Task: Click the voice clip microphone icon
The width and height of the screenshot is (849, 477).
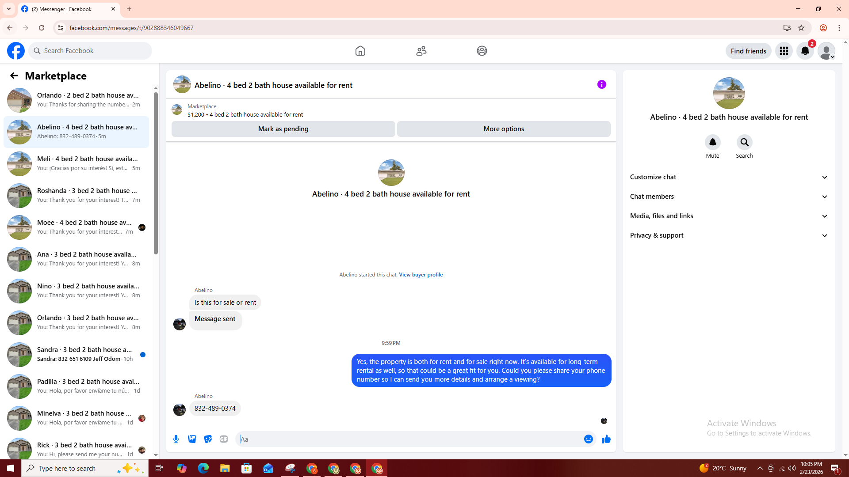Action: [x=176, y=439]
